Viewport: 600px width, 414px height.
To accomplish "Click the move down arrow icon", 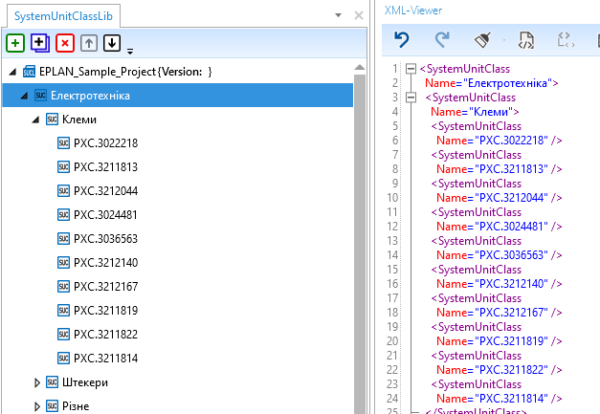I will pos(112,43).
